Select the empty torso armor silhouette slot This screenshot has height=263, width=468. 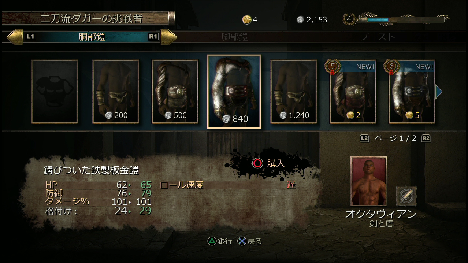pos(55,92)
